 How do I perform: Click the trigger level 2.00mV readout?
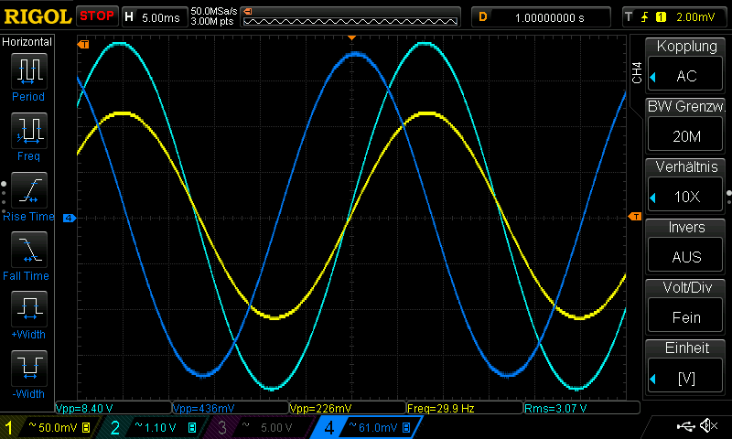pos(695,17)
